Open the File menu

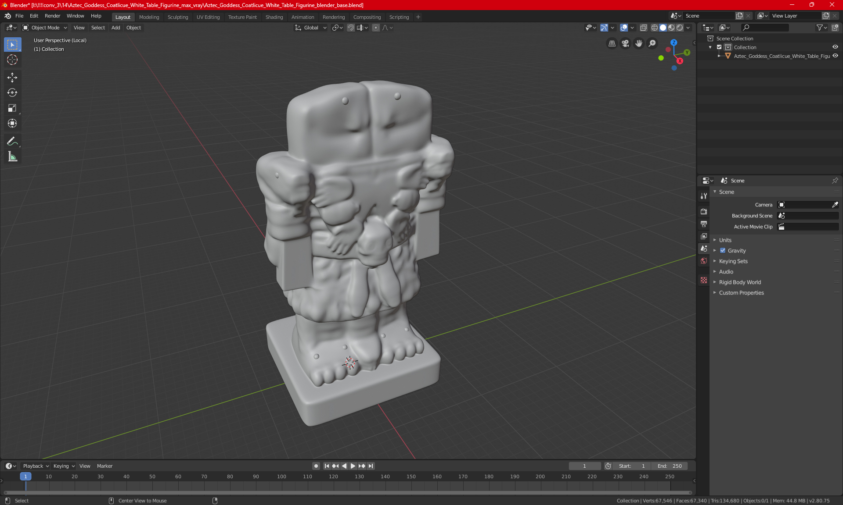[x=19, y=16]
